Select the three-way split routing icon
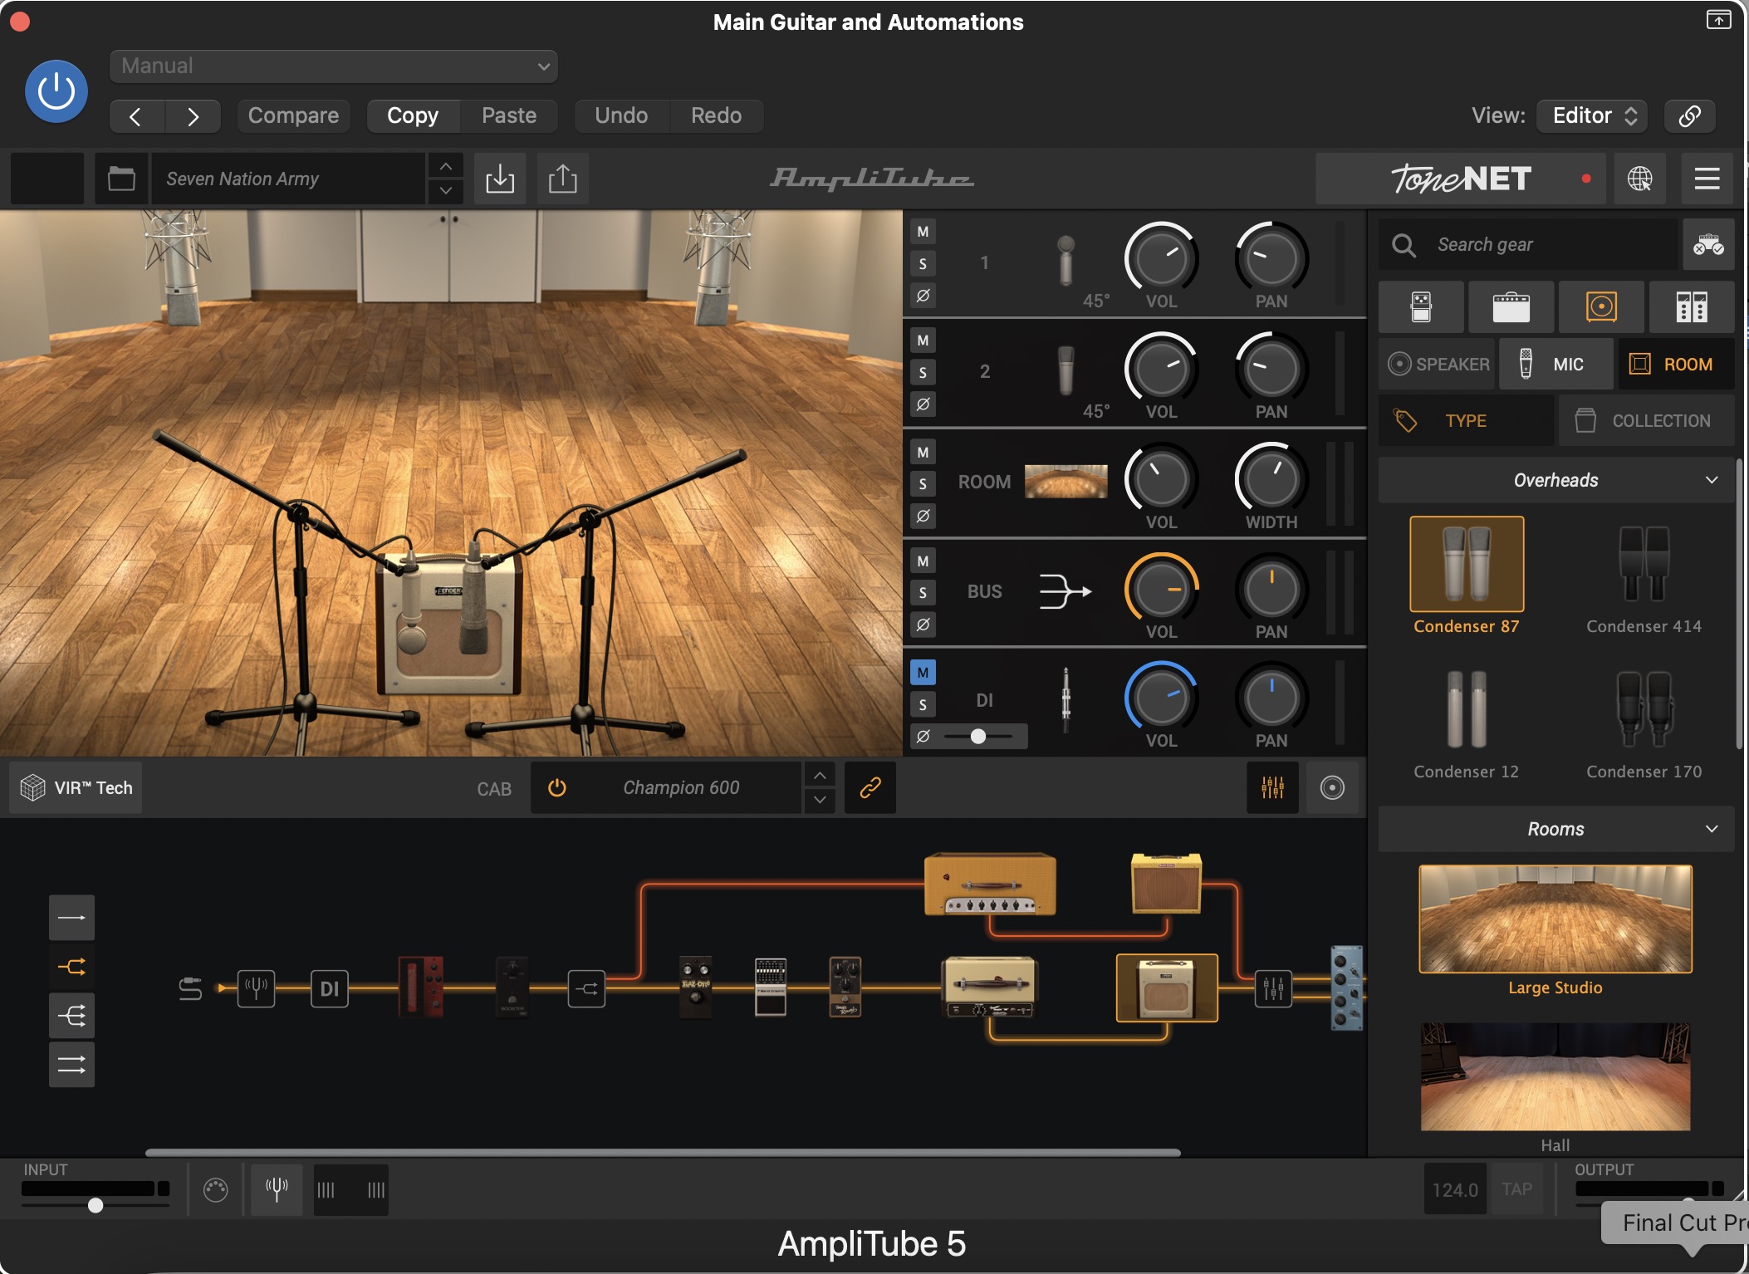This screenshot has height=1274, width=1749. [x=71, y=1016]
